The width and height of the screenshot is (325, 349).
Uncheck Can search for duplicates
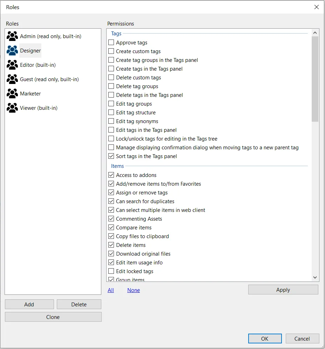(x=111, y=201)
